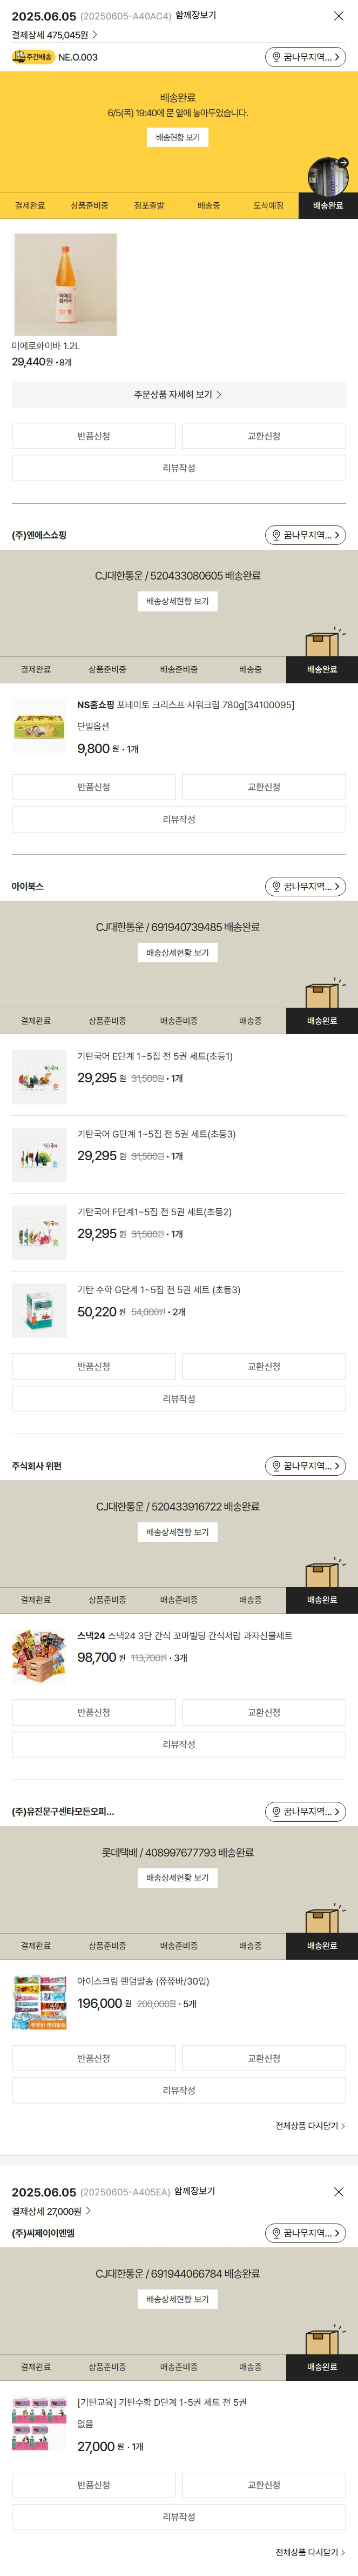Image resolution: width=358 pixels, height=2576 pixels.
Task: Expand 결제상세 475,045원 payment details
Action: (54, 35)
